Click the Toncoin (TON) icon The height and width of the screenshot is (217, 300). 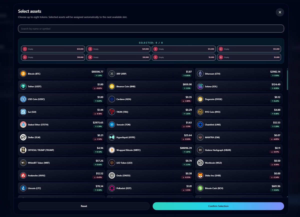coord(112,125)
